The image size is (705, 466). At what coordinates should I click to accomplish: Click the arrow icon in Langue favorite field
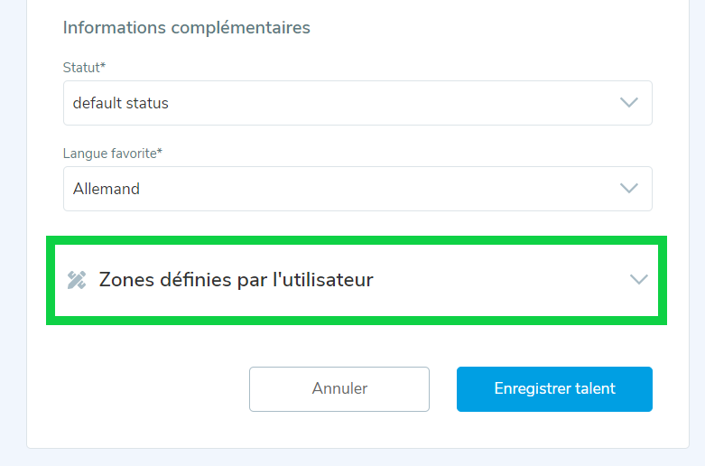pos(629,189)
